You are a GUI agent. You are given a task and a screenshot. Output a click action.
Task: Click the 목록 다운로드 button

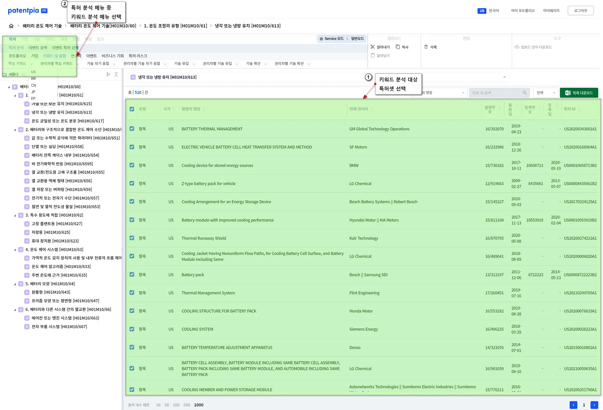point(579,93)
